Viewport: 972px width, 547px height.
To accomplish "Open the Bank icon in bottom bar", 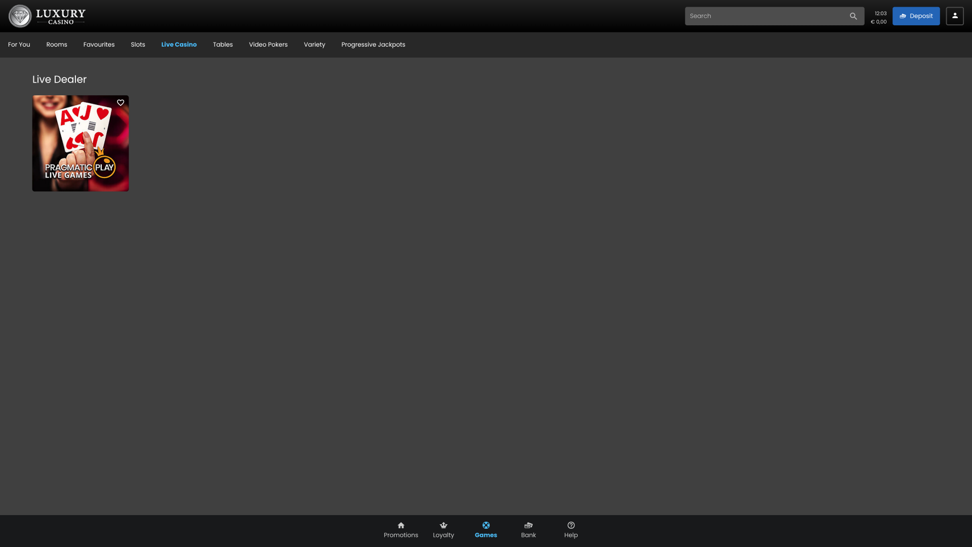I will click(x=529, y=525).
